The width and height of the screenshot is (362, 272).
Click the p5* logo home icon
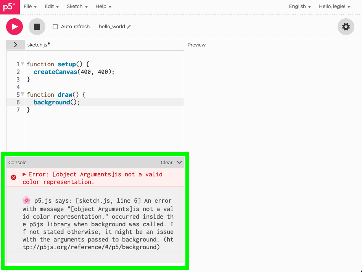(x=10, y=7)
